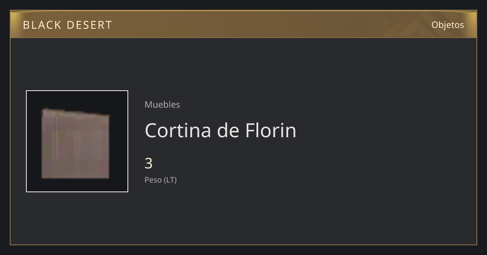
Task: Click the weight value 3
Action: 149,164
